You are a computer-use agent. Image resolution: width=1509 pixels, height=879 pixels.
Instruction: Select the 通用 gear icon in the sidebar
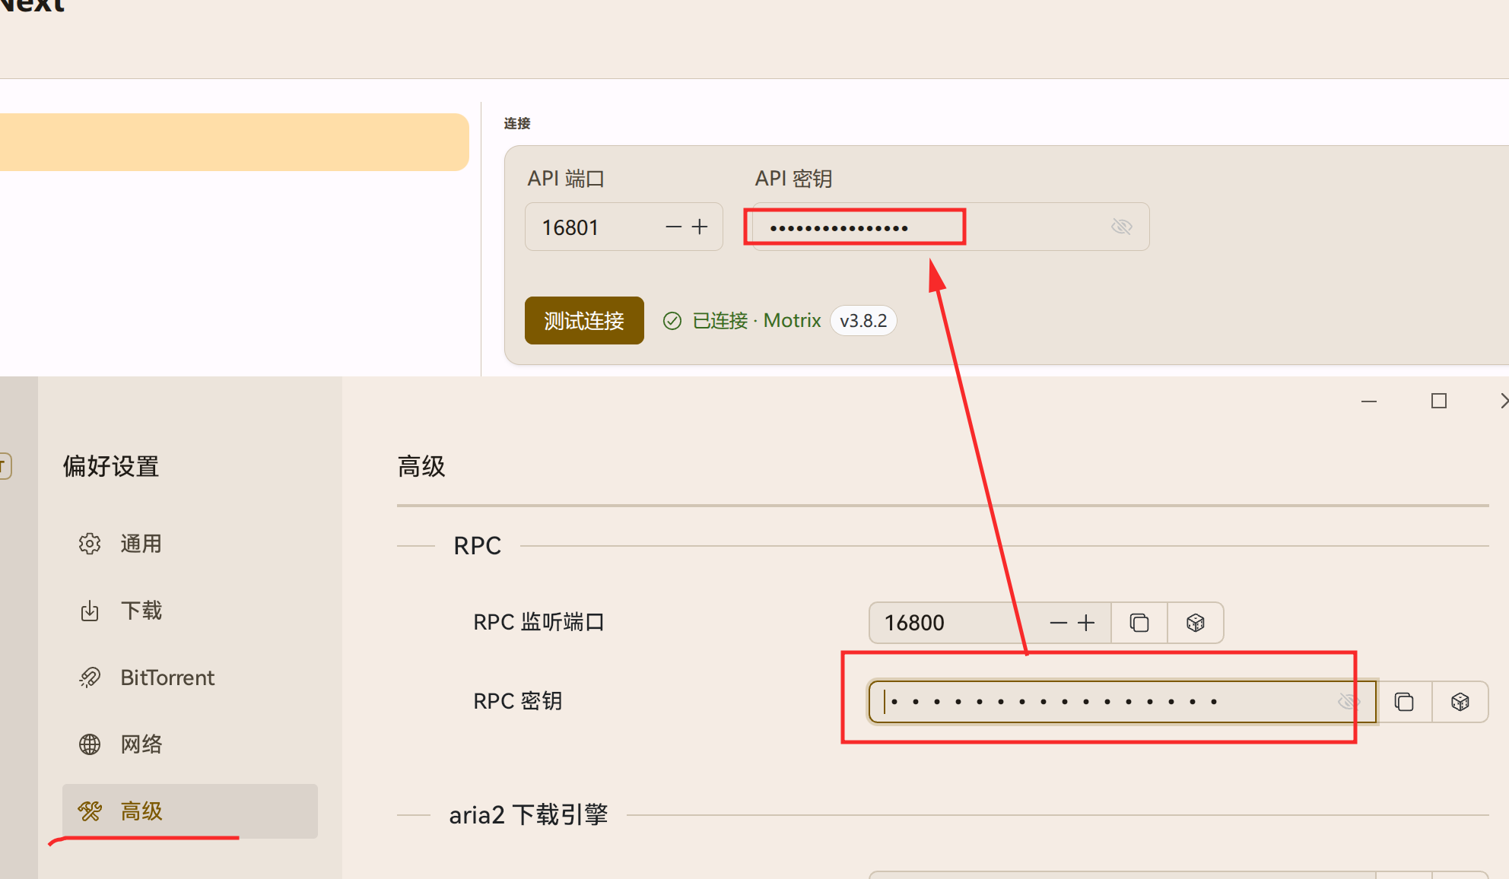pos(89,543)
